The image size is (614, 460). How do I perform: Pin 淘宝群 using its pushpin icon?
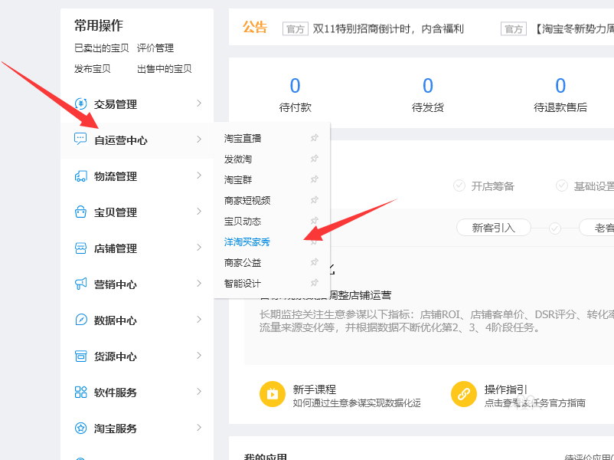pos(315,179)
